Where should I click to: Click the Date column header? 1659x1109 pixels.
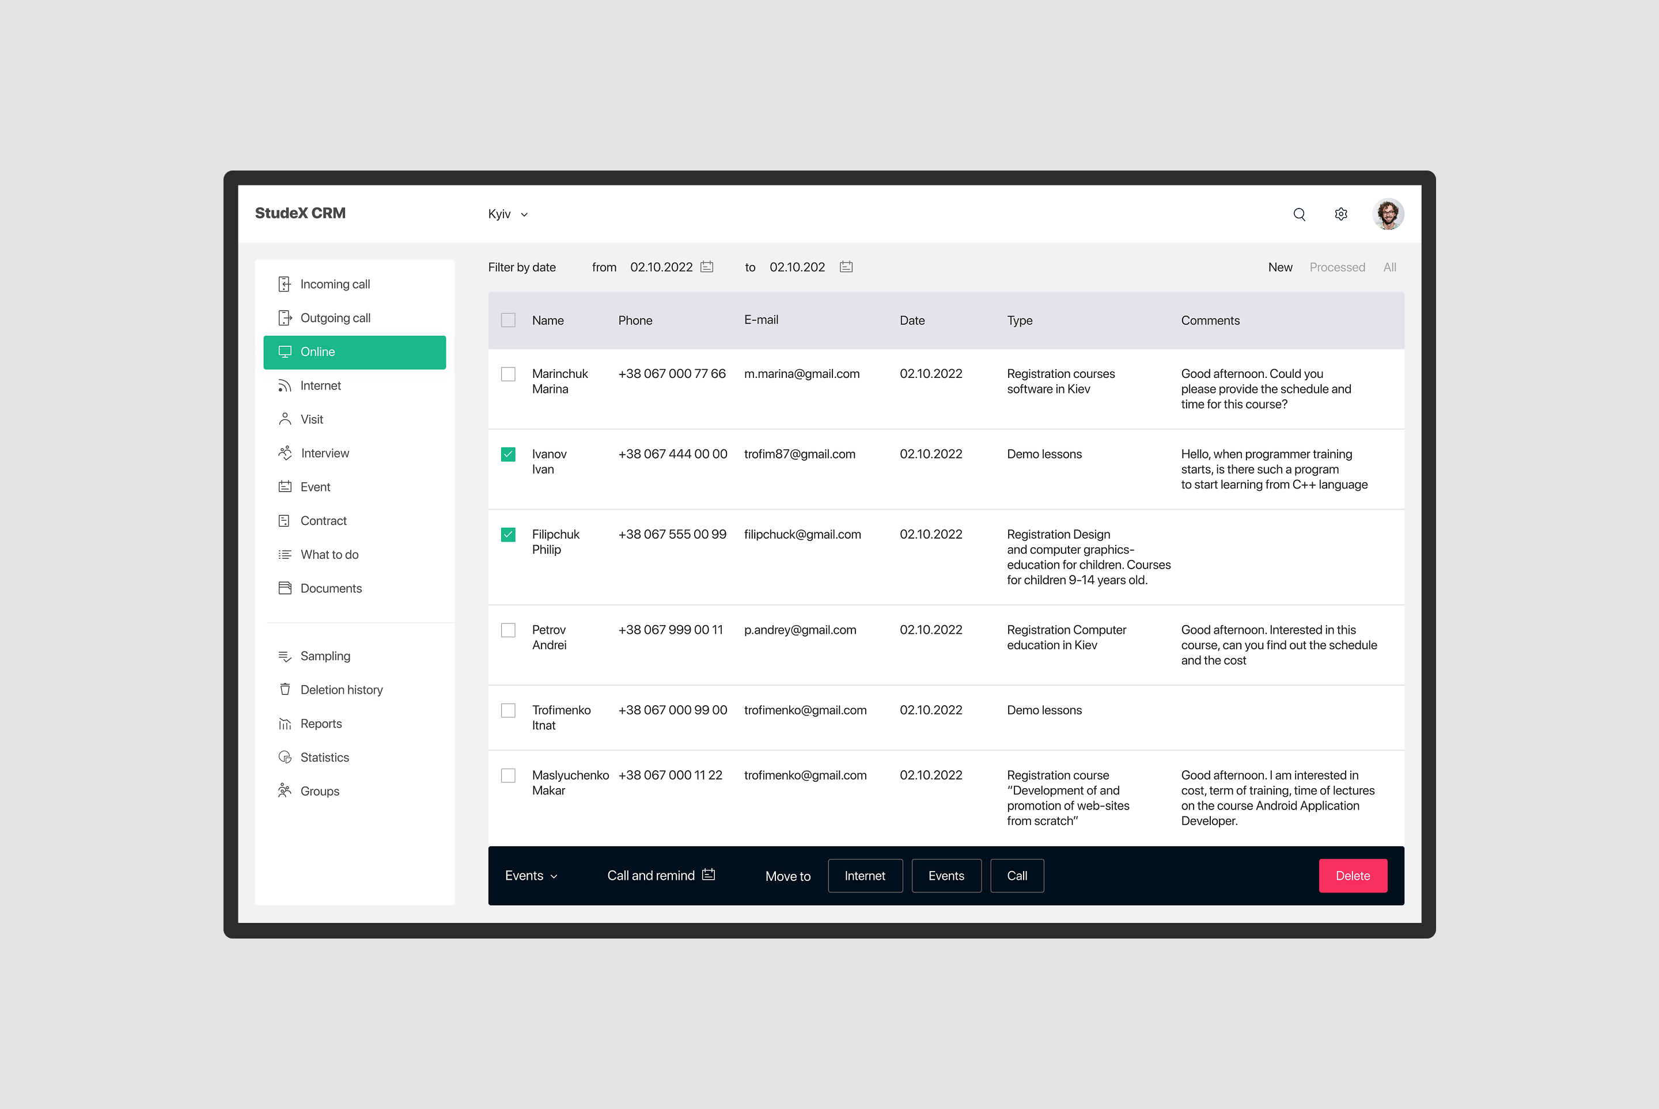point(913,321)
